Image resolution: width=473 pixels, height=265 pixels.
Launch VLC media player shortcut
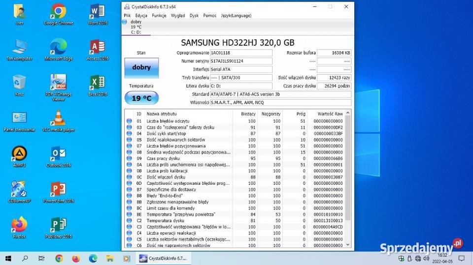coord(59,121)
